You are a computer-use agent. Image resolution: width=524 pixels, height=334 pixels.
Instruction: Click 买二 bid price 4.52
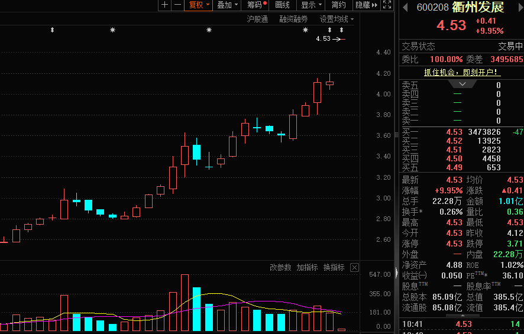pos(454,141)
